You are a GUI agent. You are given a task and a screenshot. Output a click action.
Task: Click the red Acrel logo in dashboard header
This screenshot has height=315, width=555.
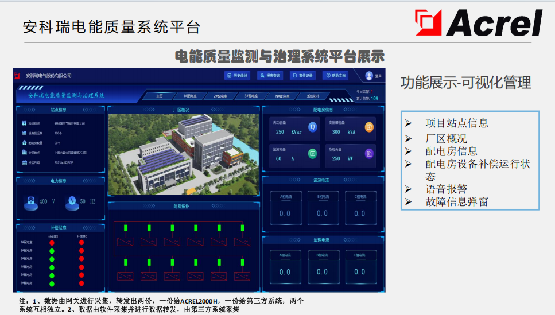(x=17, y=76)
